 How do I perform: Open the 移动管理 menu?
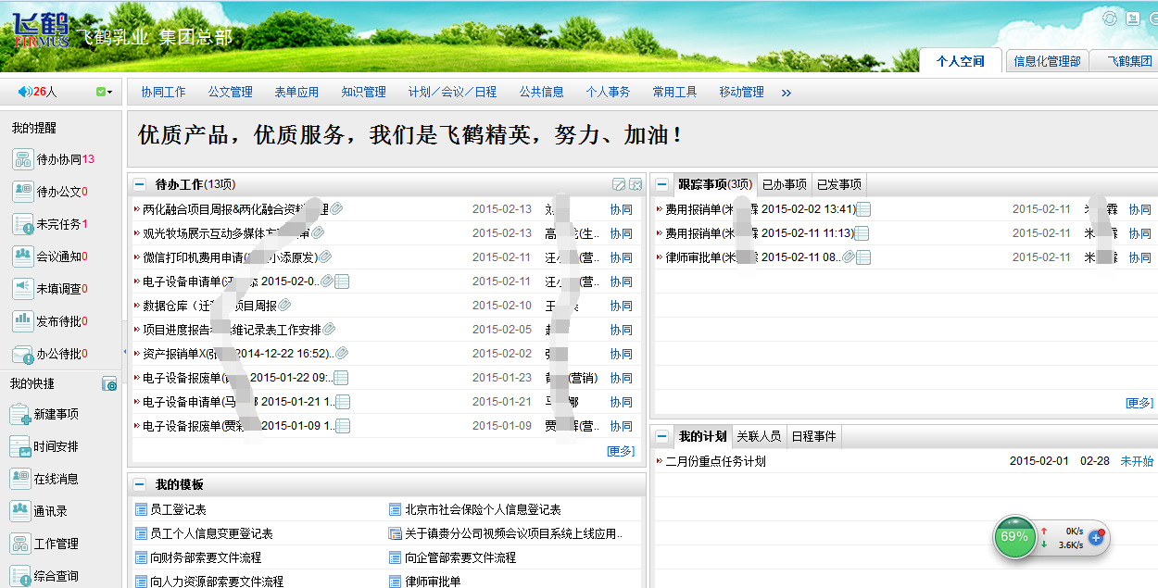pos(741,92)
